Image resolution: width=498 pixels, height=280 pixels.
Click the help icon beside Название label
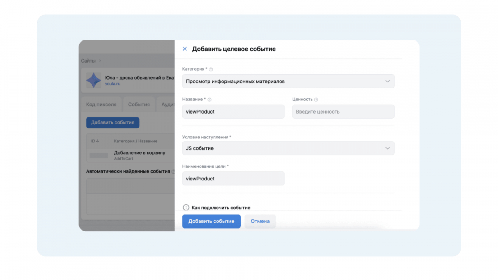pos(209,100)
